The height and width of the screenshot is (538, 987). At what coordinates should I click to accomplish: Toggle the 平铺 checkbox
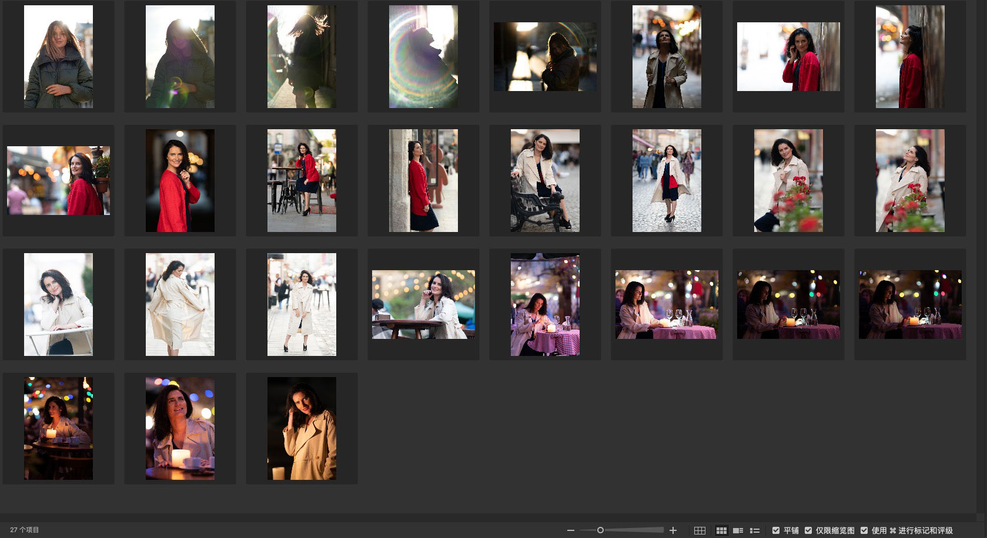coord(776,530)
